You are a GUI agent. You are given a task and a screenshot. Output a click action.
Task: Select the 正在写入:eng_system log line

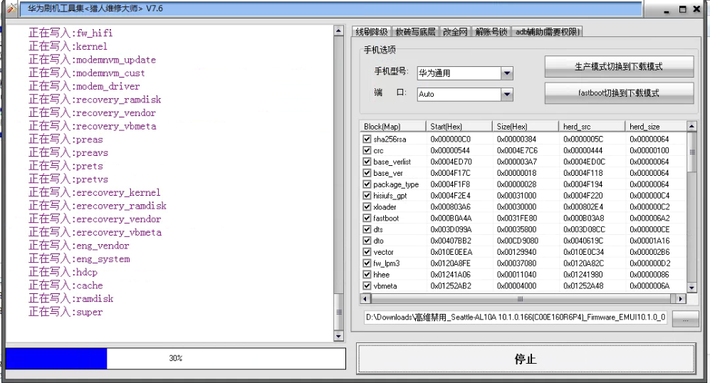pyautogui.click(x=79, y=259)
